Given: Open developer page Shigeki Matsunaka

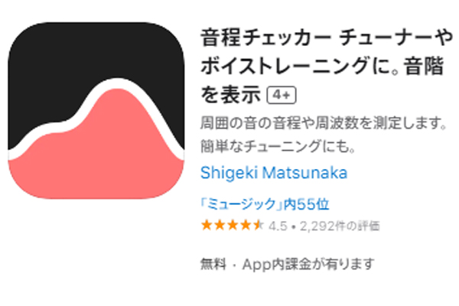Looking at the screenshot, I should pos(274,172).
